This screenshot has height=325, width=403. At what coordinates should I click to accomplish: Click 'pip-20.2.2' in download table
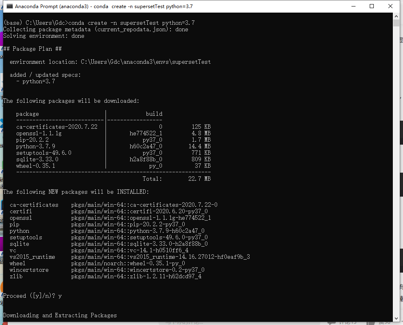(32, 140)
